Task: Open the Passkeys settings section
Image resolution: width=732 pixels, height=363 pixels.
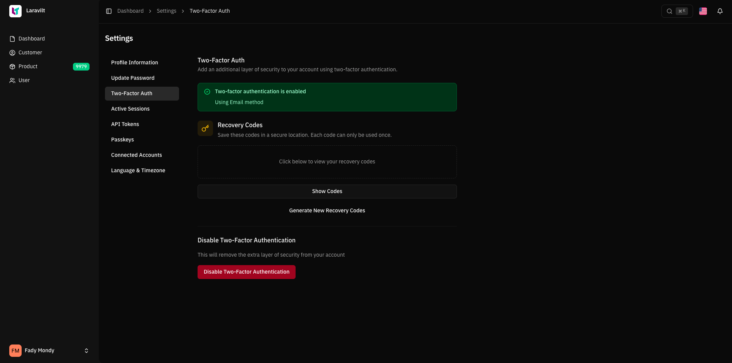Action: point(122,139)
